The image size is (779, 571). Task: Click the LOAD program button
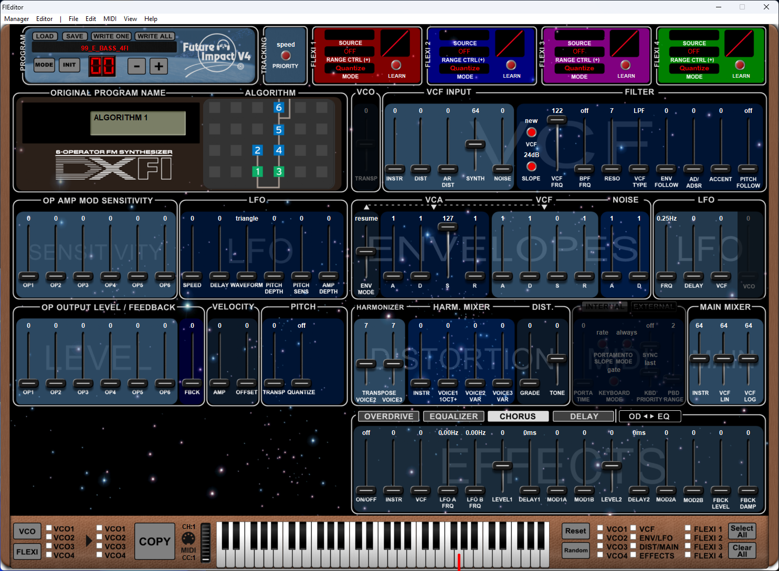45,36
